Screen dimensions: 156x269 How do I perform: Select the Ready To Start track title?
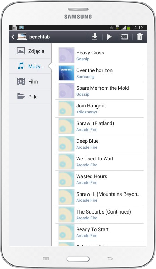(x=92, y=229)
